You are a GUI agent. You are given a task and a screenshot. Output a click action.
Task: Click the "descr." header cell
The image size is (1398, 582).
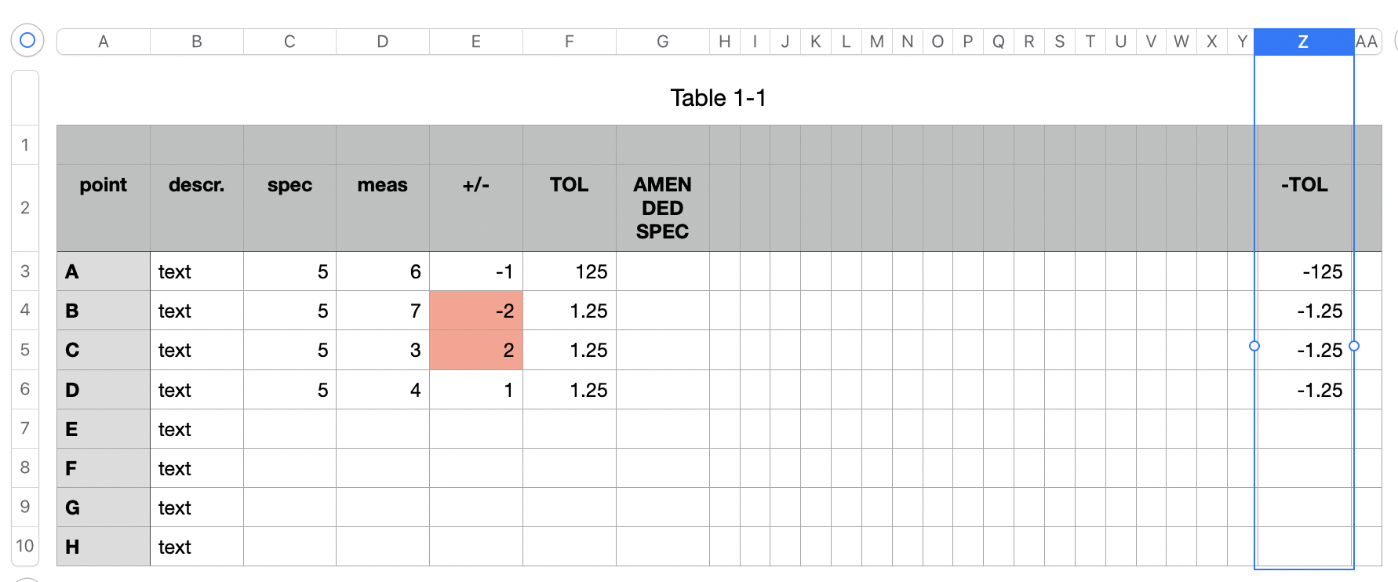pos(196,185)
